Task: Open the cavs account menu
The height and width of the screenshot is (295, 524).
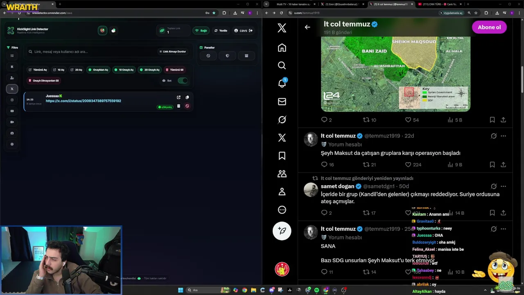Action: click(x=243, y=31)
